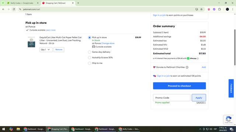
Task: Click the address bar URL petsmart.com/cart
Action: [31, 9]
